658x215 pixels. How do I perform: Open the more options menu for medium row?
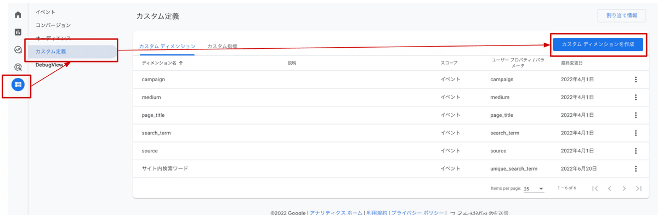pos(636,98)
